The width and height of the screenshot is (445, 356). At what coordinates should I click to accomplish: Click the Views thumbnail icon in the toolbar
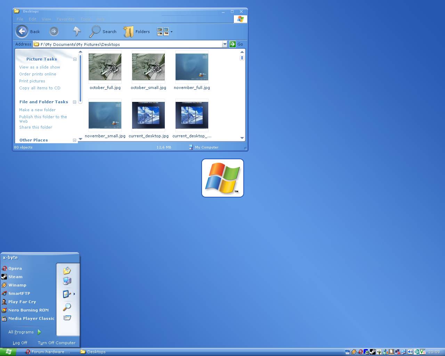click(163, 32)
